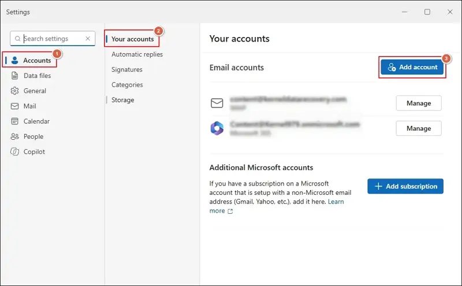Click the Accounts person icon
462x286 pixels.
point(15,61)
